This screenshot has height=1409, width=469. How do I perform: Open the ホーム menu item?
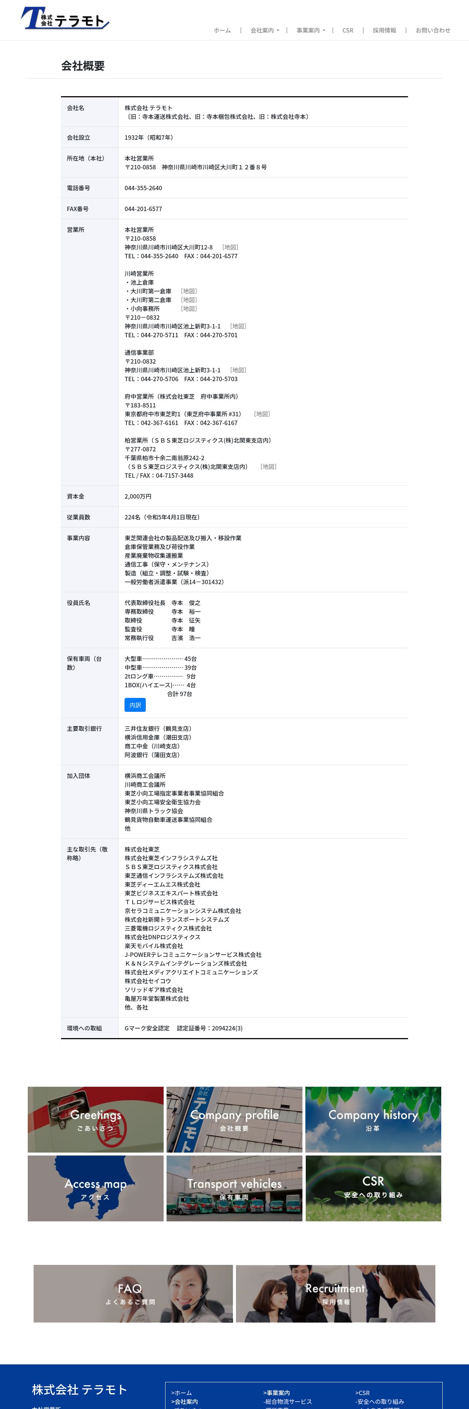click(222, 31)
